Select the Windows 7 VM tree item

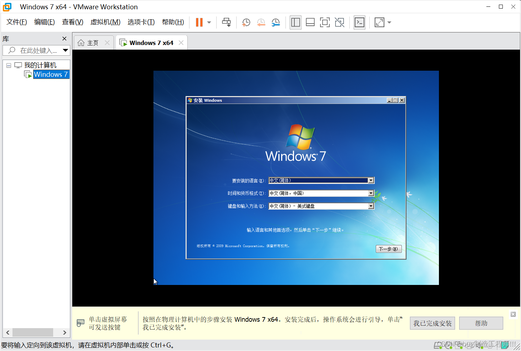click(51, 74)
